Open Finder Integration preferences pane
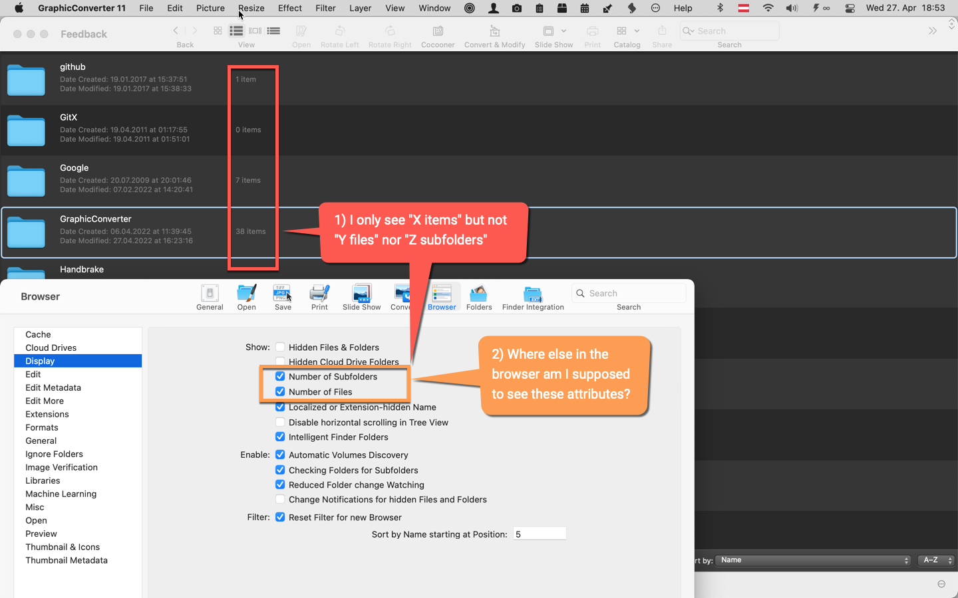This screenshot has width=958, height=598. [x=533, y=297]
